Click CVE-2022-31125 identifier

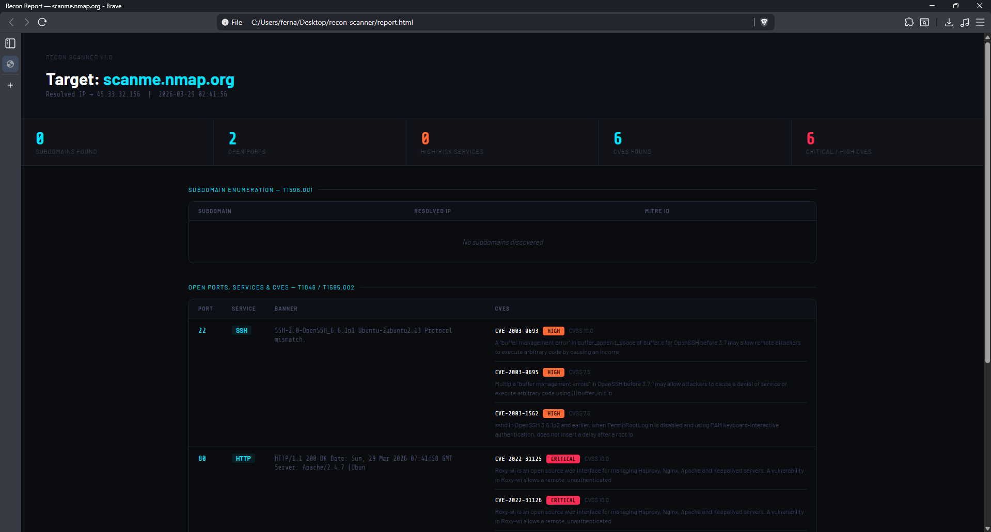[518, 459]
